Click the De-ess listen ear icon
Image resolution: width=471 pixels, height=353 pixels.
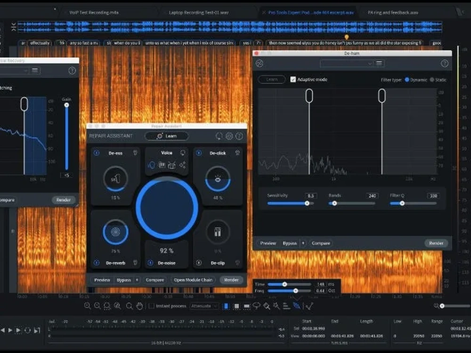click(135, 153)
